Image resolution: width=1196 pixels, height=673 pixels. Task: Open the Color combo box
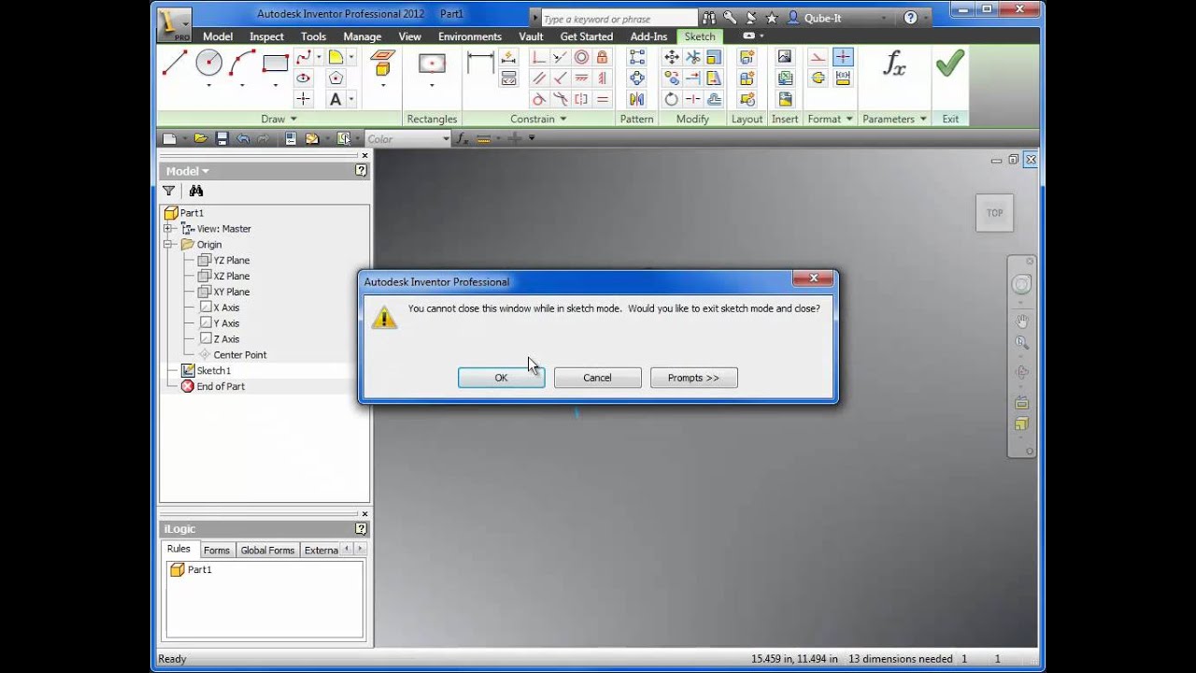click(407, 138)
